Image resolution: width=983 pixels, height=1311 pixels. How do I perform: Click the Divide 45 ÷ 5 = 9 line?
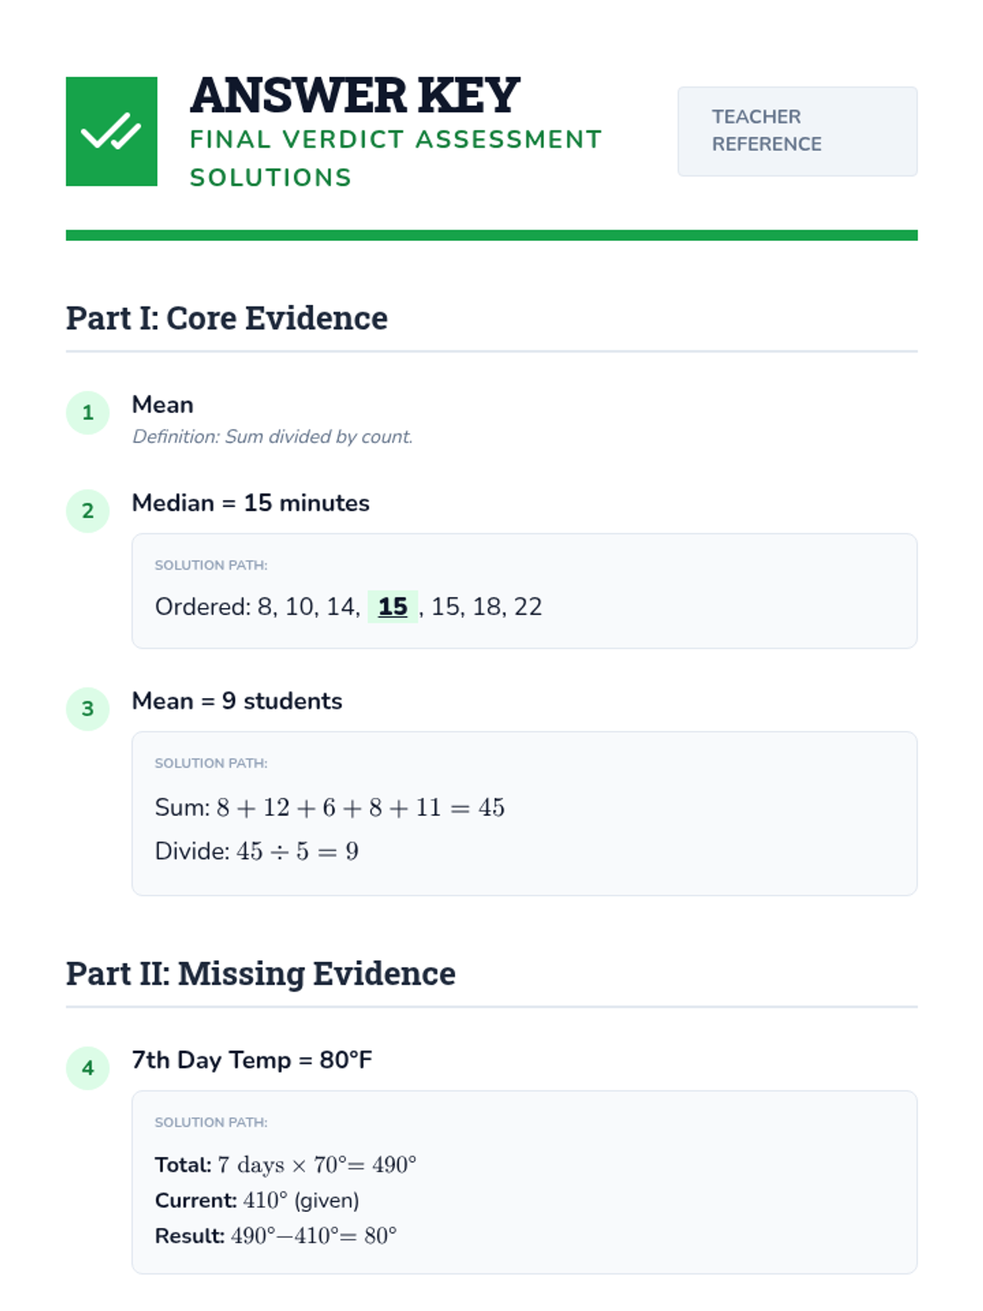point(256,851)
